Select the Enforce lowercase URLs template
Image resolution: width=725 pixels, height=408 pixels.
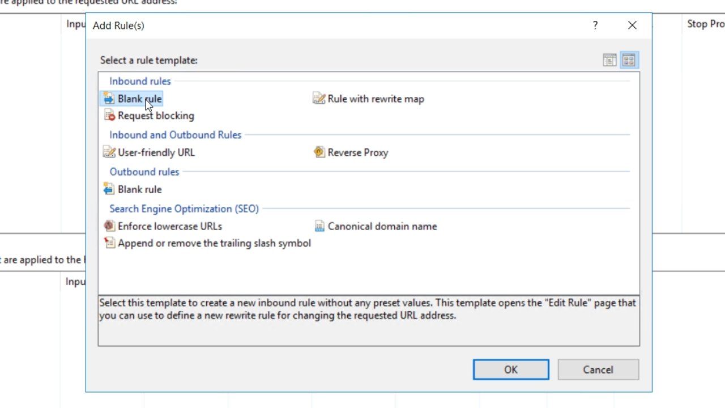[x=169, y=227]
